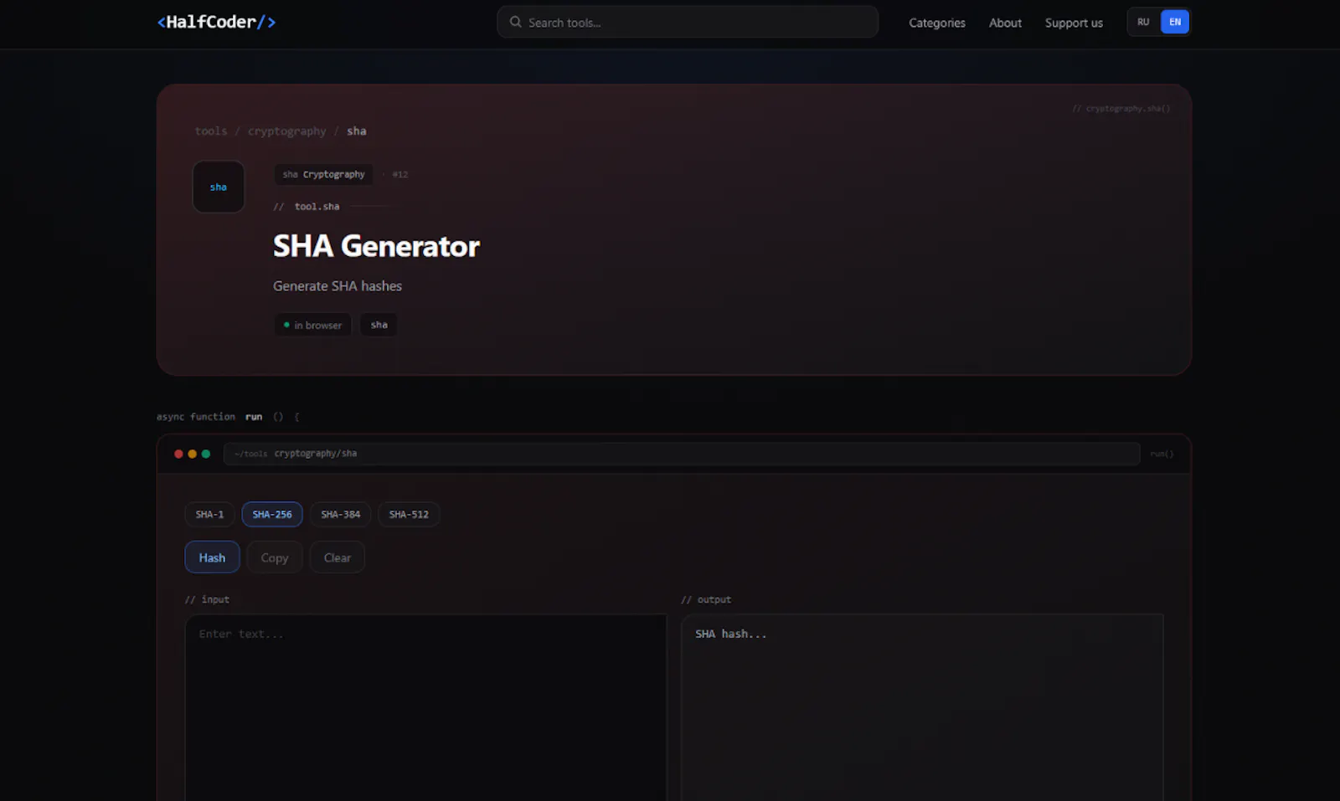Click the Hash button

212,557
